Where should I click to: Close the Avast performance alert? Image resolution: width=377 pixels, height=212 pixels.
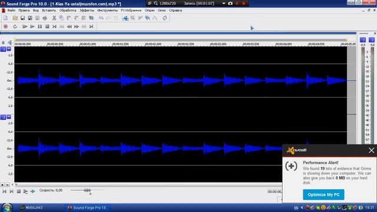(x=371, y=151)
